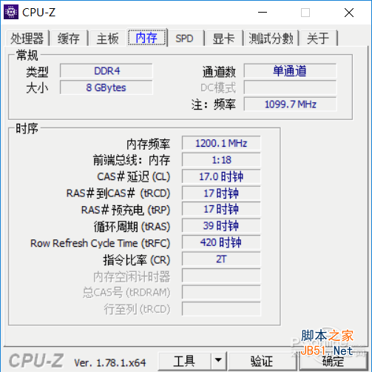Screen dimensions: 372x372
Task: Click the CAS# 延迟 (CL) label
Action: point(134,177)
